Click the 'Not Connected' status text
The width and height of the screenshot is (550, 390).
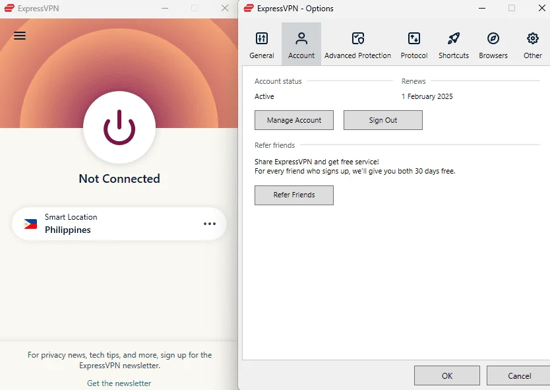coord(119,179)
